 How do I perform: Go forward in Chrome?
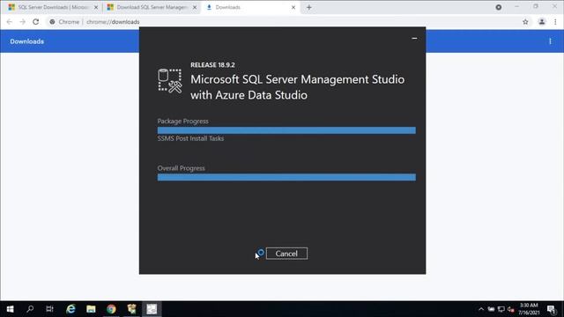click(22, 22)
